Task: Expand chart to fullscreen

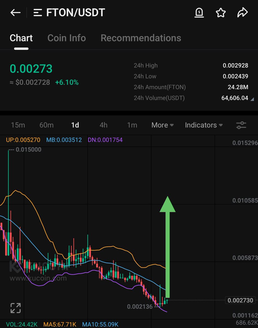Action: point(16,308)
